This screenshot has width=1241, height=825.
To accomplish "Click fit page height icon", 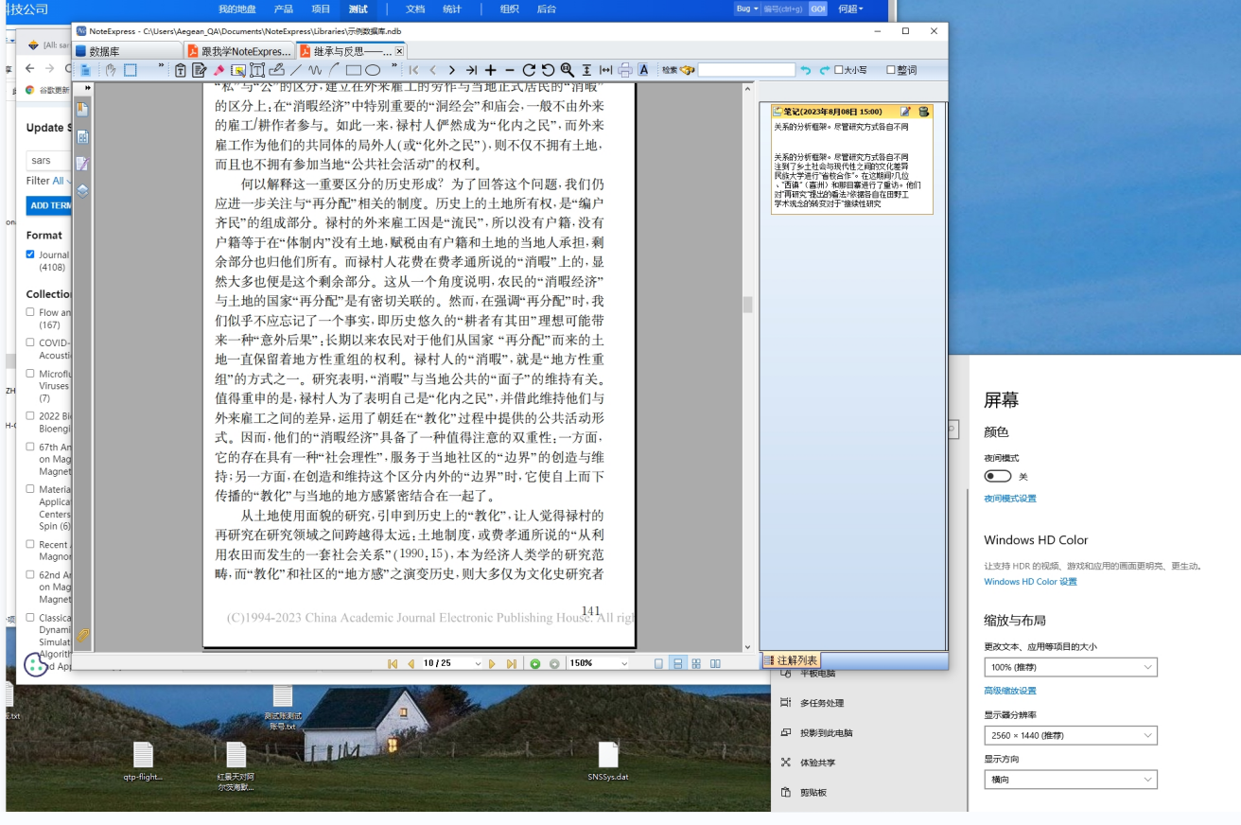I will tap(586, 70).
